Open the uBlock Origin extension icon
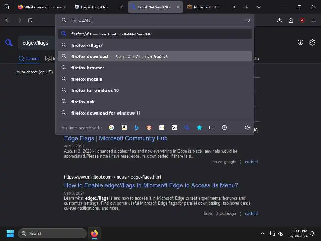 point(302,20)
